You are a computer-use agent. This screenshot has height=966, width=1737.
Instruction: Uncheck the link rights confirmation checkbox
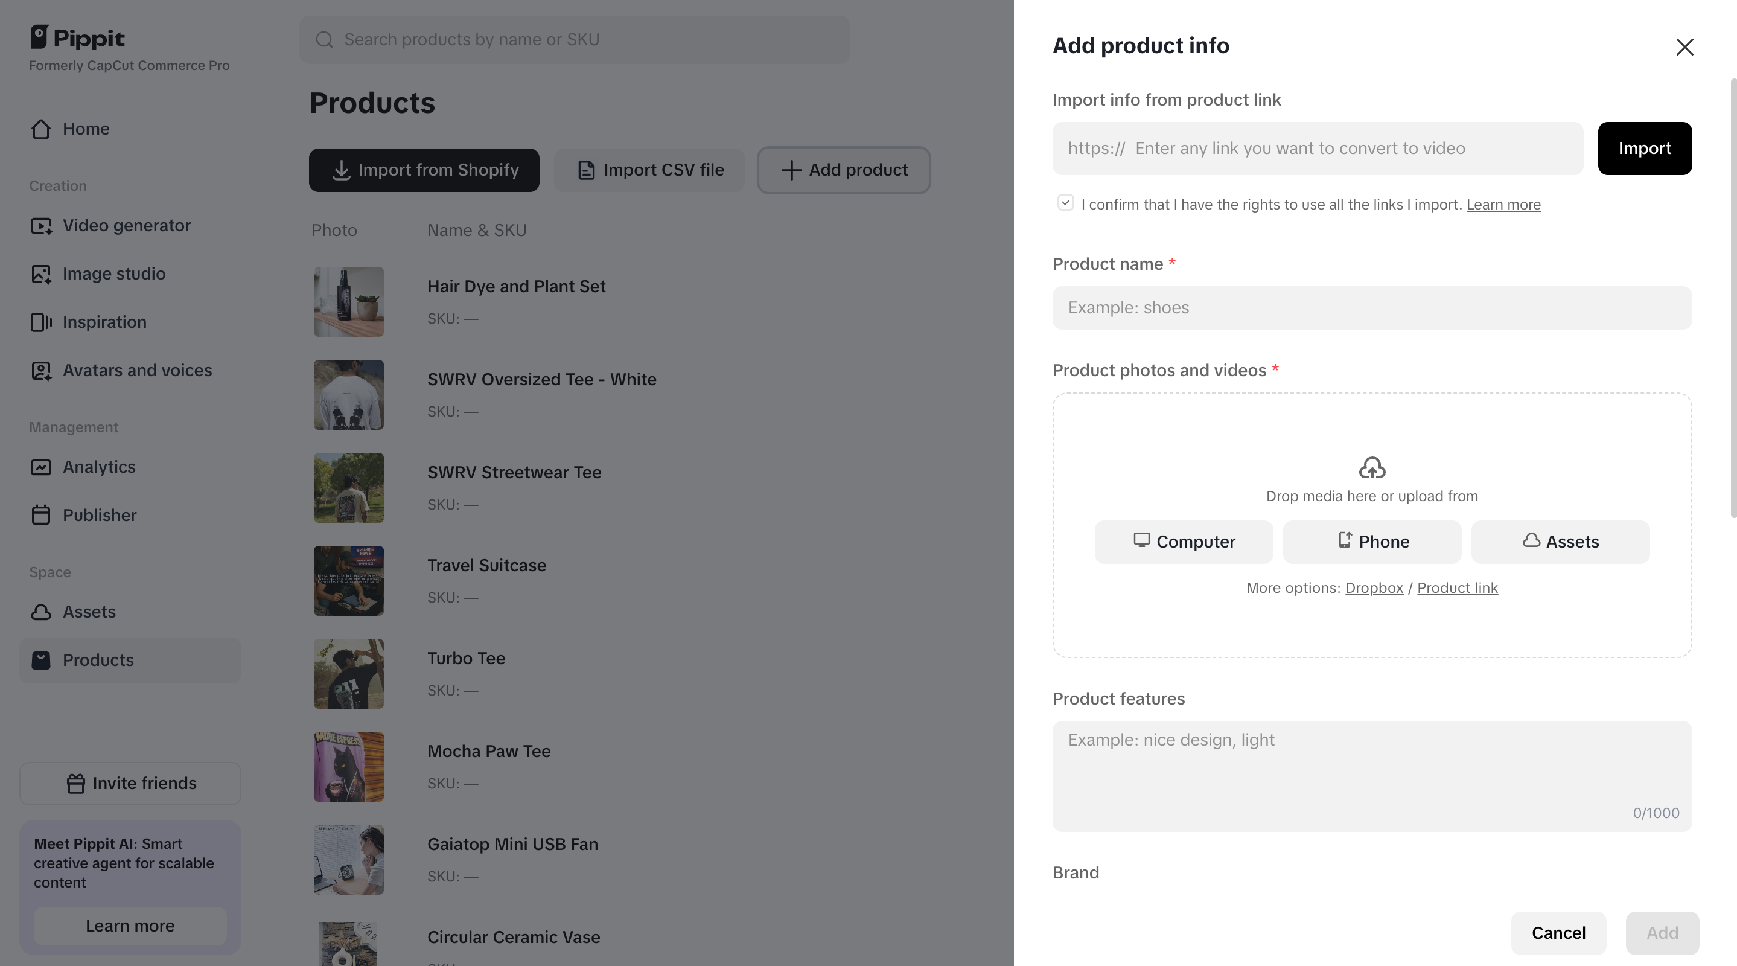coord(1065,202)
